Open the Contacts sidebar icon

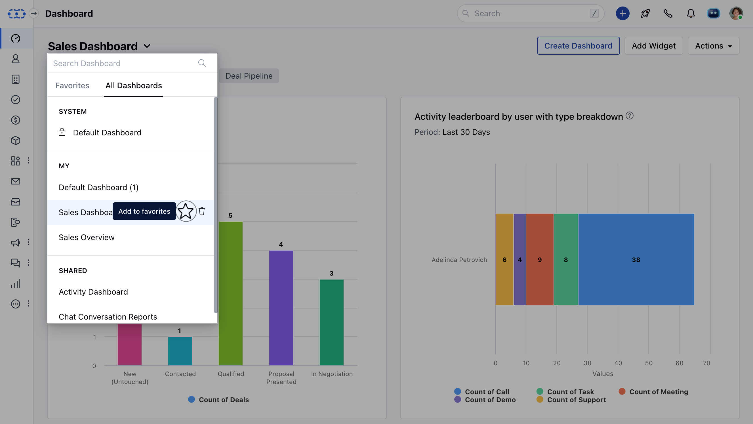(16, 59)
